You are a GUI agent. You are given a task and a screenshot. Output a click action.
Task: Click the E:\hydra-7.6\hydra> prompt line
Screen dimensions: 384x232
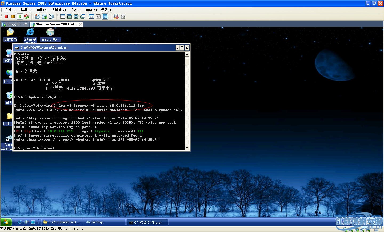pyautogui.click(x=34, y=148)
